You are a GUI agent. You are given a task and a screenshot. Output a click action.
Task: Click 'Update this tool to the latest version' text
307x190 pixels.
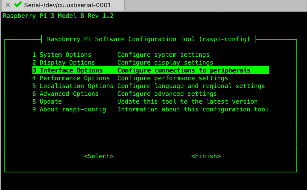pyautogui.click(x=187, y=102)
